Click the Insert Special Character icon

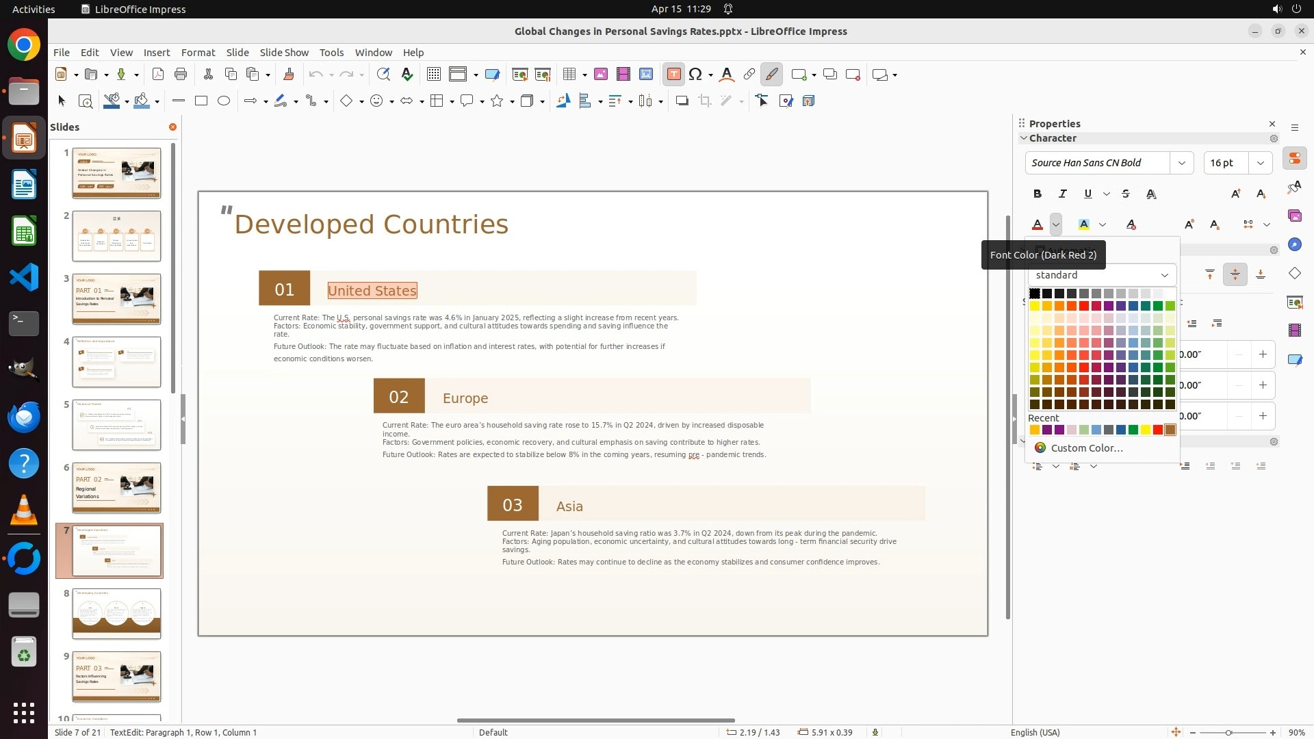(x=695, y=75)
